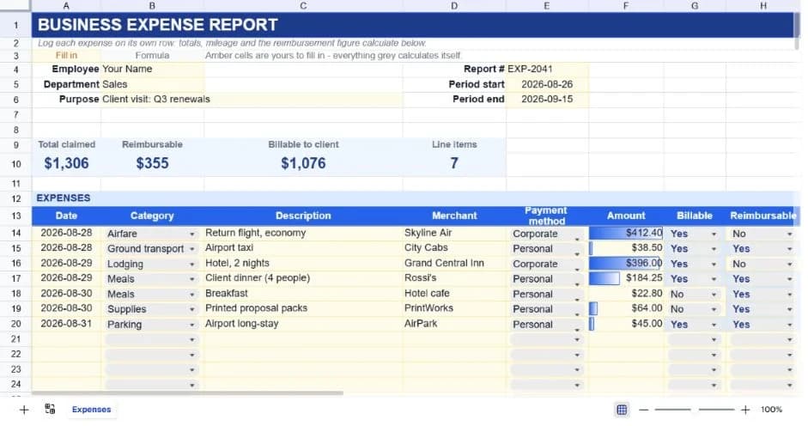Zoom in with the plus icon
808x426 pixels.
[x=745, y=410]
